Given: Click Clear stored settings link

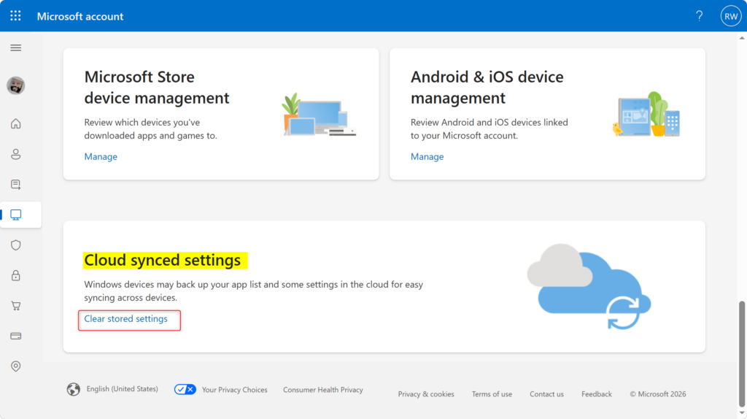Looking at the screenshot, I should [125, 319].
